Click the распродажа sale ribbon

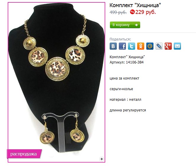pyautogui.click(x=24, y=154)
